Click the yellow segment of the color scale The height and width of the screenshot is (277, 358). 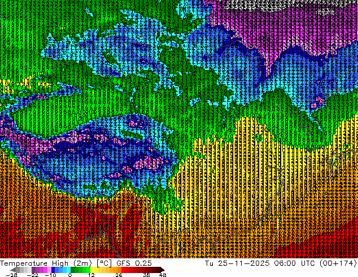coord(96,270)
